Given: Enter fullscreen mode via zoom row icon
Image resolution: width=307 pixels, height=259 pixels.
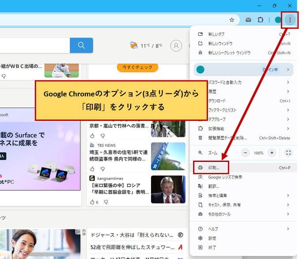Looking at the screenshot, I should 288,153.
